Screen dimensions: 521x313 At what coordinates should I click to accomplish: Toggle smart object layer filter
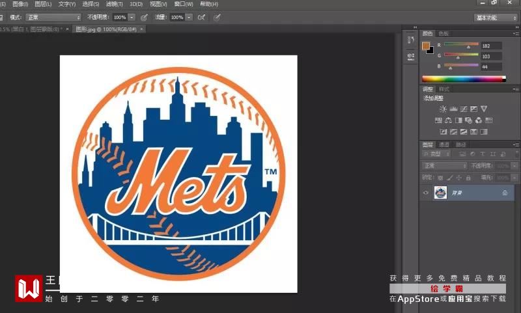click(503, 154)
